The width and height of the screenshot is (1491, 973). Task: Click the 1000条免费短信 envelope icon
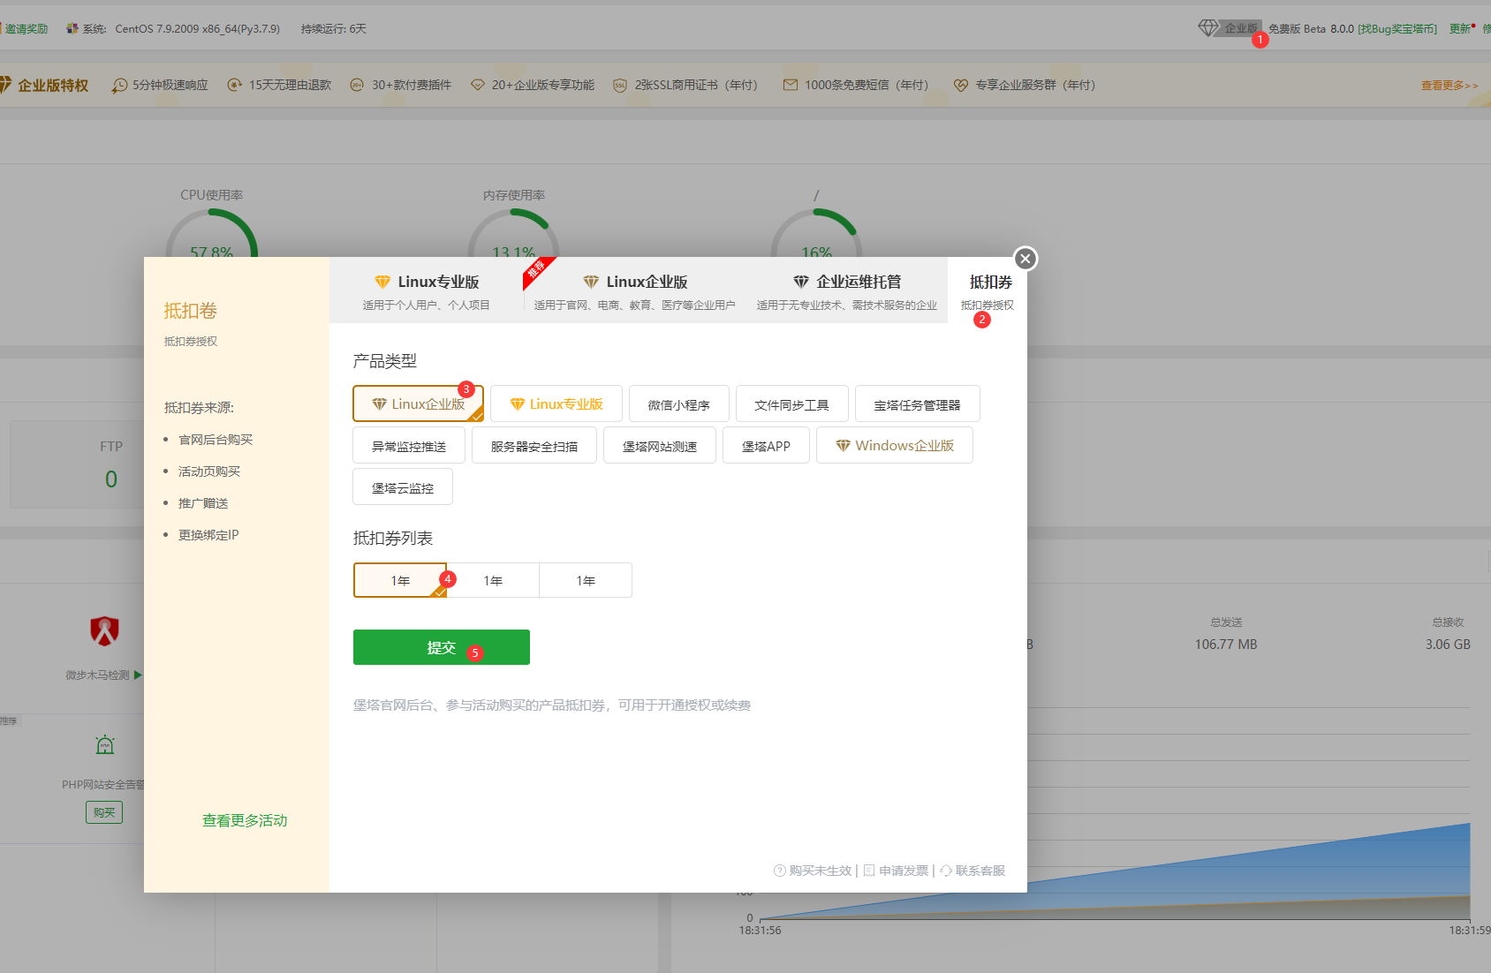791,85
